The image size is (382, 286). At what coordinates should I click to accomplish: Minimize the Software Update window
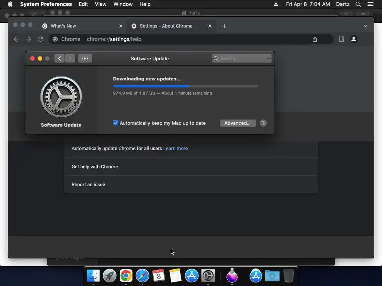click(x=40, y=58)
